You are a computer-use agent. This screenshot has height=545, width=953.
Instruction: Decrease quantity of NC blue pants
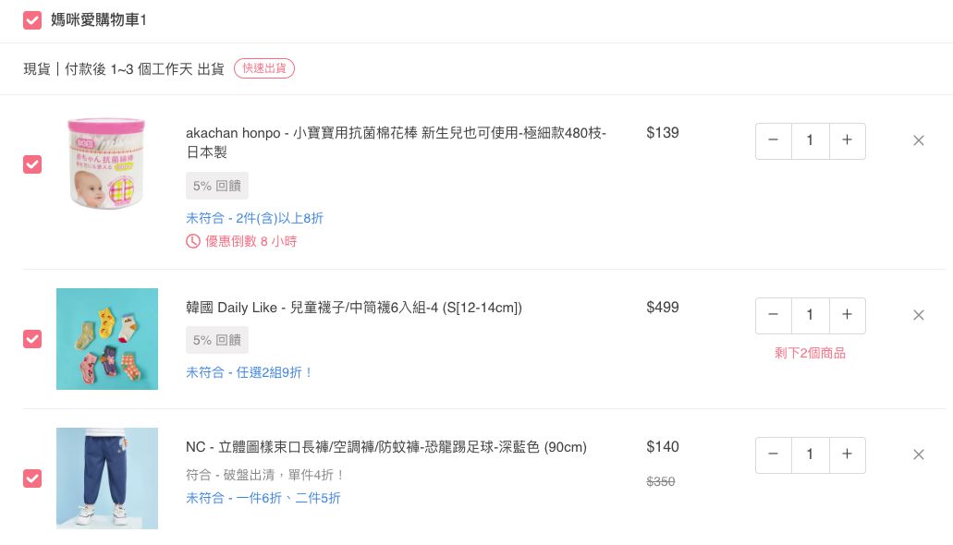click(x=774, y=455)
